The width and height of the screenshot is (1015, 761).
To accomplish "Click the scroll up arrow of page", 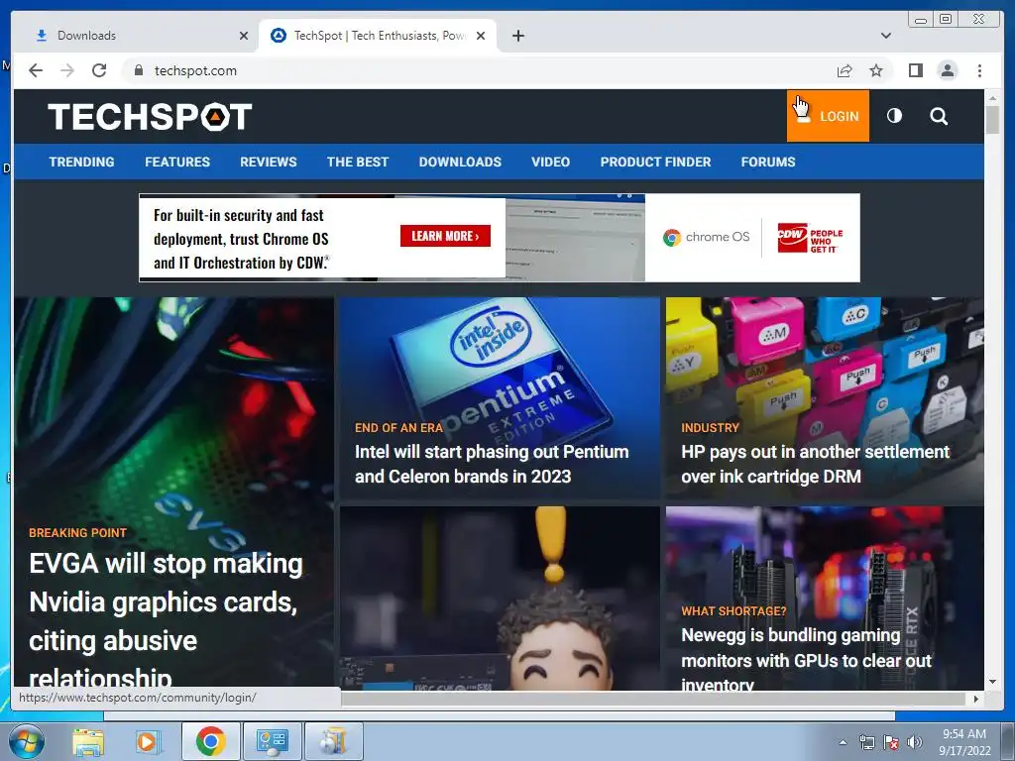I will (992, 98).
